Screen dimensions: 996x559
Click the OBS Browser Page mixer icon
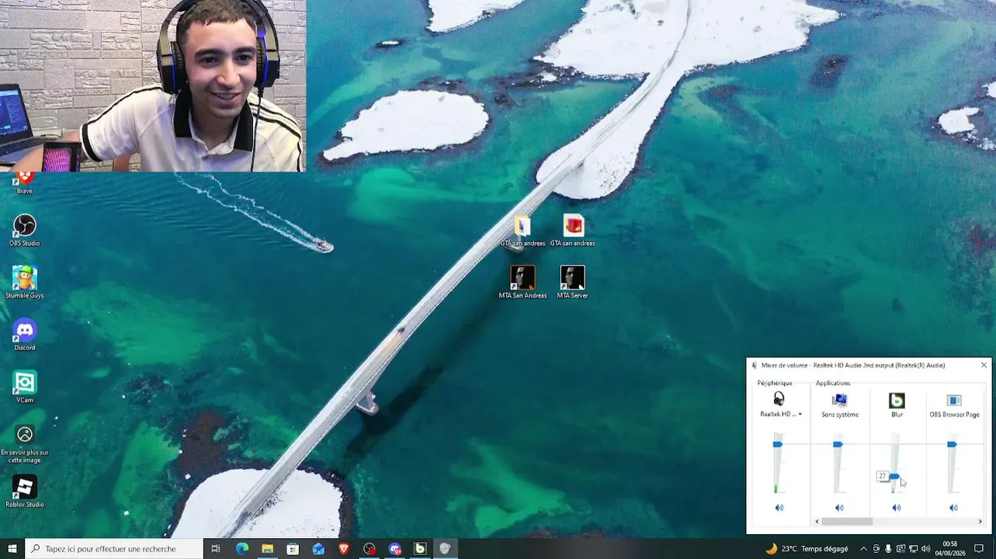(954, 400)
